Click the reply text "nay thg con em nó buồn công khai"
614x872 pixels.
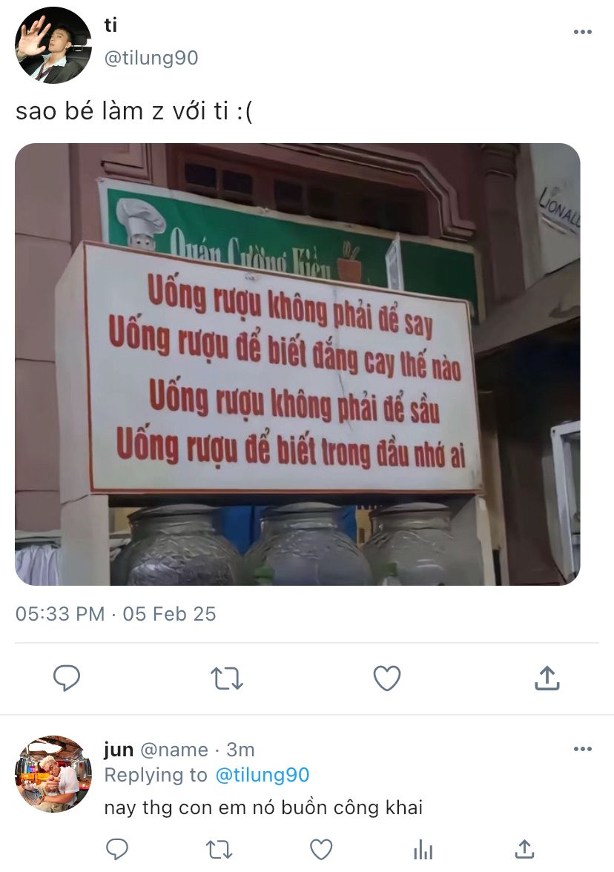click(264, 807)
